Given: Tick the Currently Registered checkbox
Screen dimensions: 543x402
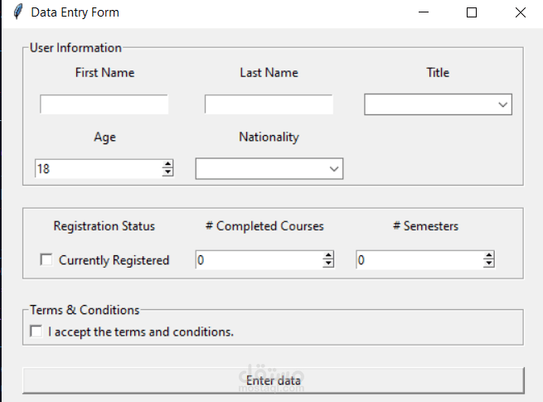Looking at the screenshot, I should click(x=46, y=260).
